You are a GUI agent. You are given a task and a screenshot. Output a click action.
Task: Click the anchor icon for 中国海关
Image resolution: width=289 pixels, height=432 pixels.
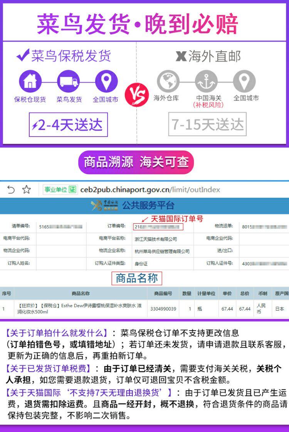tap(206, 81)
